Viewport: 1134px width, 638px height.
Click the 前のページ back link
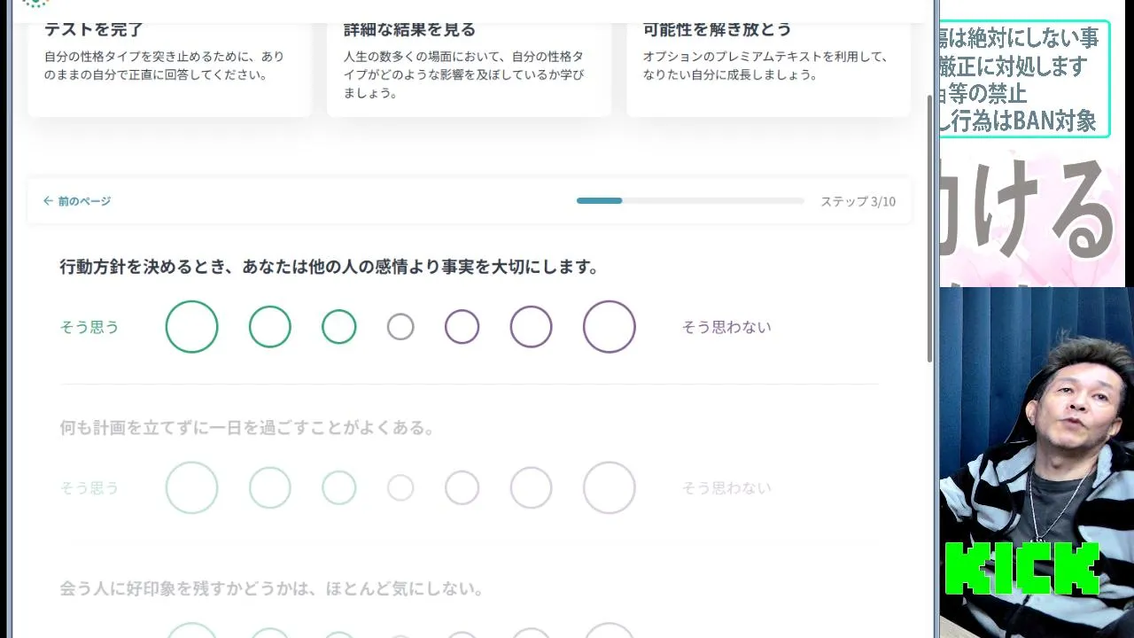coord(77,201)
